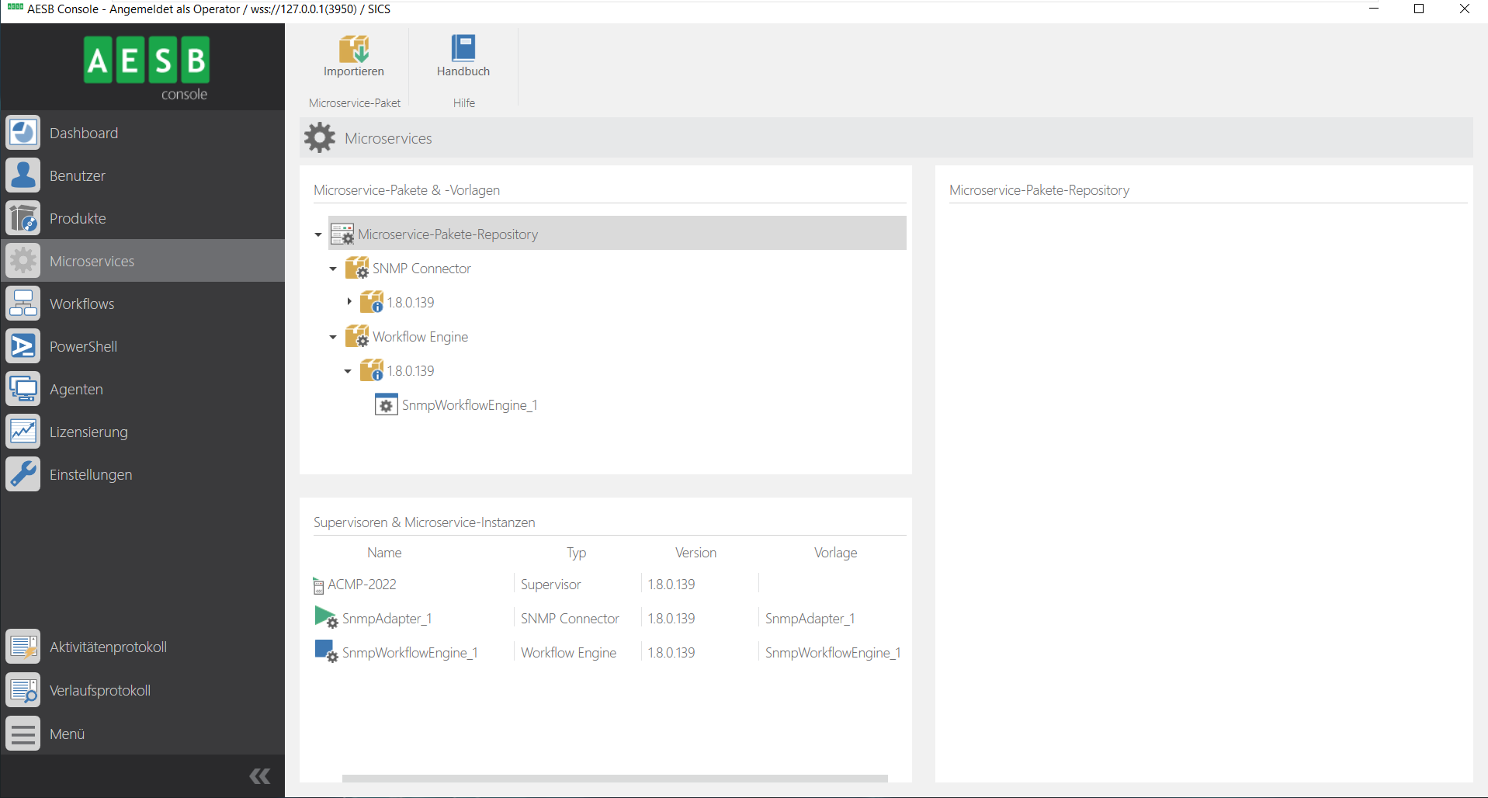Open Einstellungen wrench icon

pyautogui.click(x=23, y=474)
